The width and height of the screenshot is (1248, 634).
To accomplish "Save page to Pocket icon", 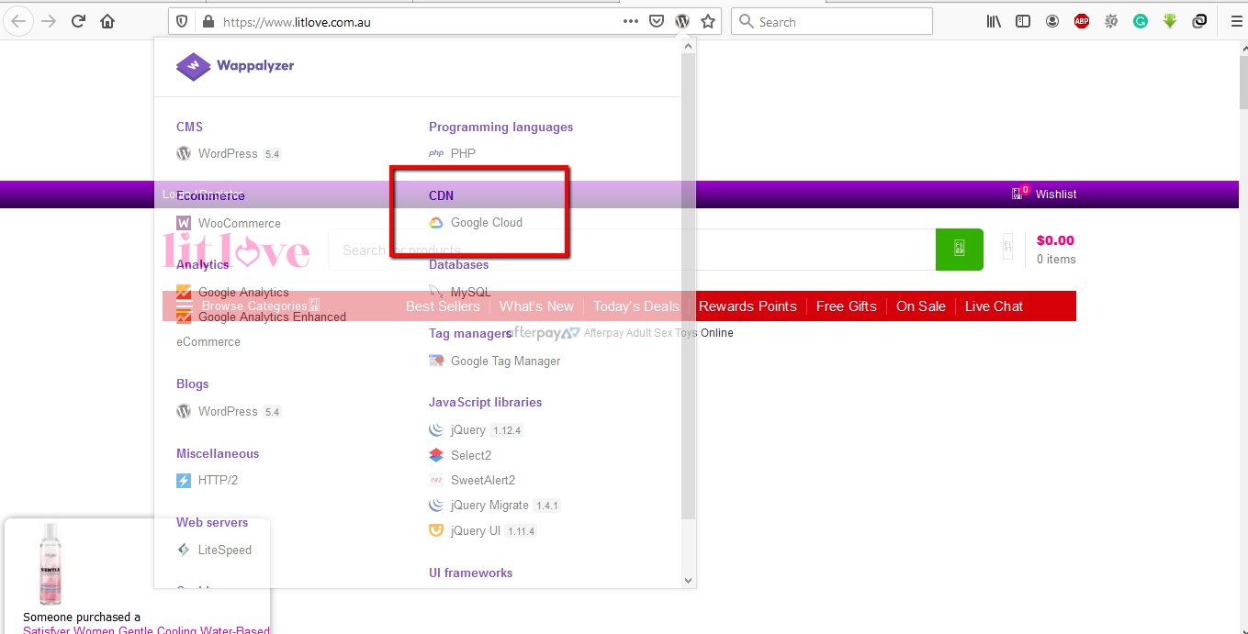I will click(657, 21).
